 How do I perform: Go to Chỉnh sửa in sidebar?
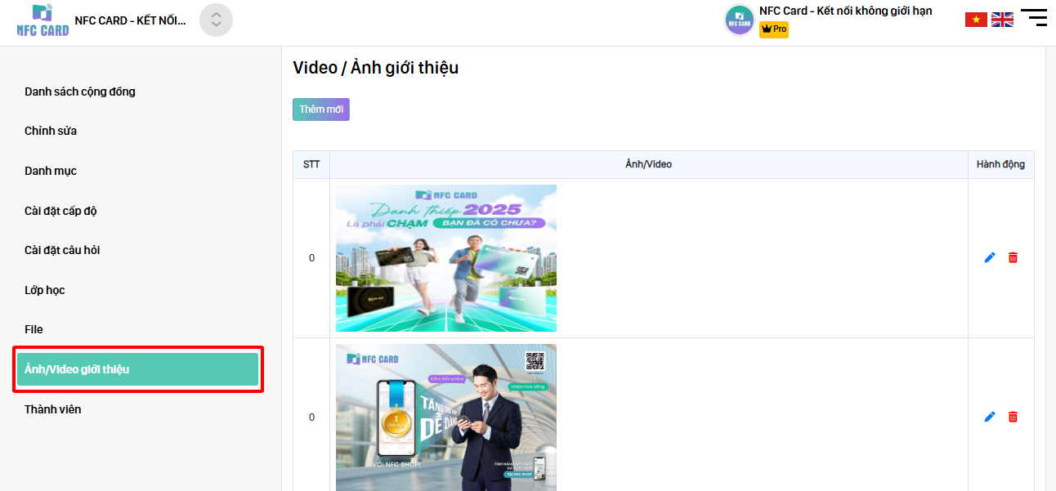(x=51, y=131)
